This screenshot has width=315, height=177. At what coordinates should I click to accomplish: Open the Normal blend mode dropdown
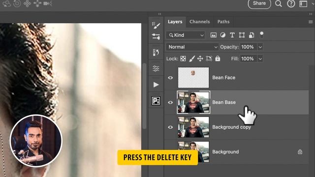click(192, 47)
